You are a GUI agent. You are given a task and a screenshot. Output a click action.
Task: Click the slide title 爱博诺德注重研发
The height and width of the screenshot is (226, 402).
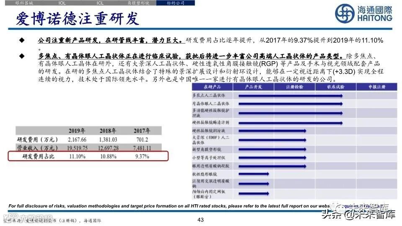[78, 18]
